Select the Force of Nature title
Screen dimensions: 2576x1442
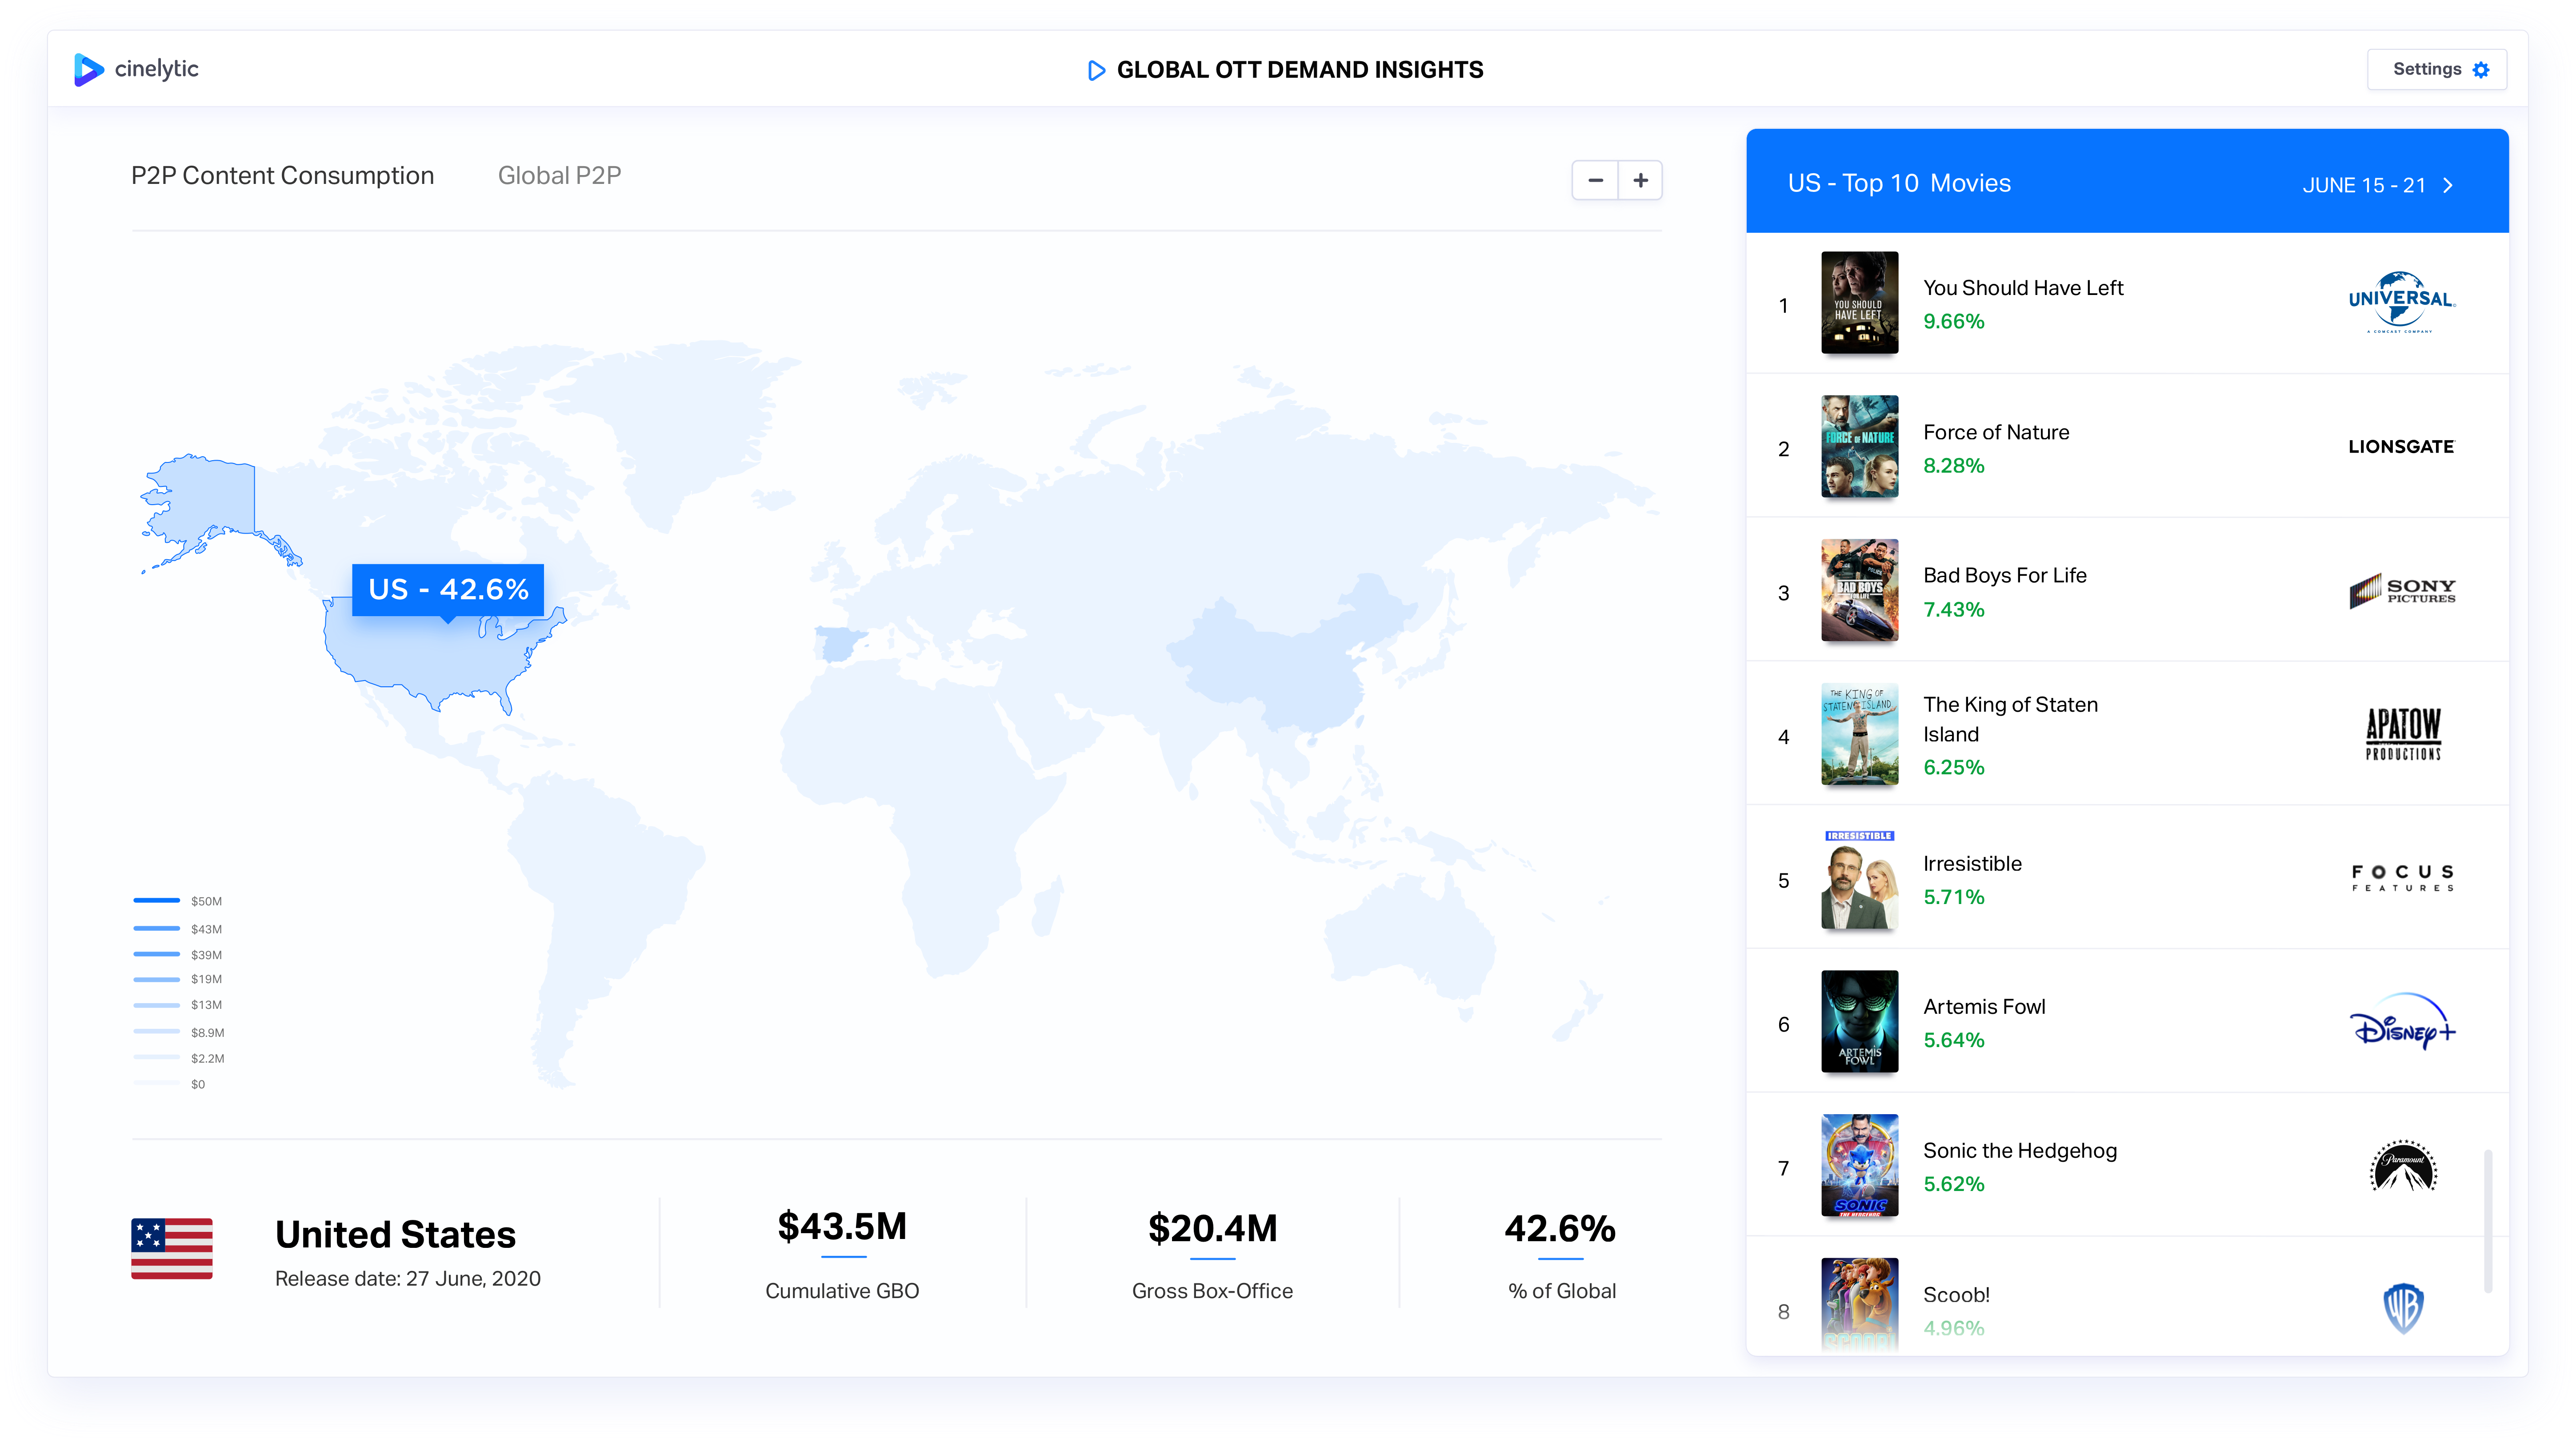coord(1995,433)
